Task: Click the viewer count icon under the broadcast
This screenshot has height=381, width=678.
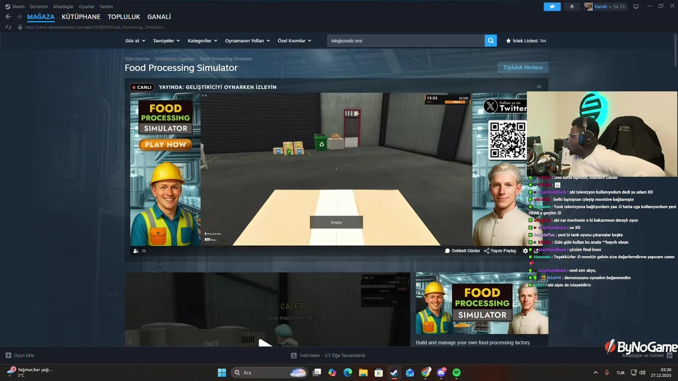Action: 136,251
